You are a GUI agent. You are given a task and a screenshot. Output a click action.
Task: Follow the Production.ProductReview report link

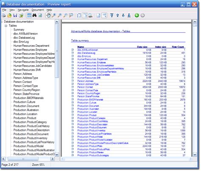tap(90, 152)
